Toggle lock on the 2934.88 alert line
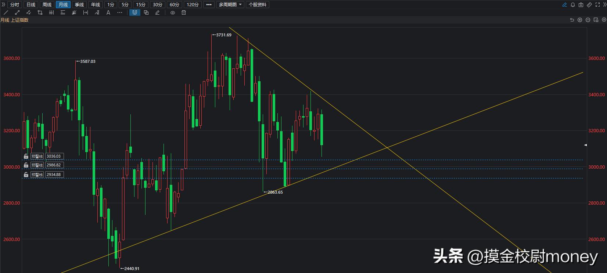Viewport: 607px width, 273px height. (x=26, y=175)
